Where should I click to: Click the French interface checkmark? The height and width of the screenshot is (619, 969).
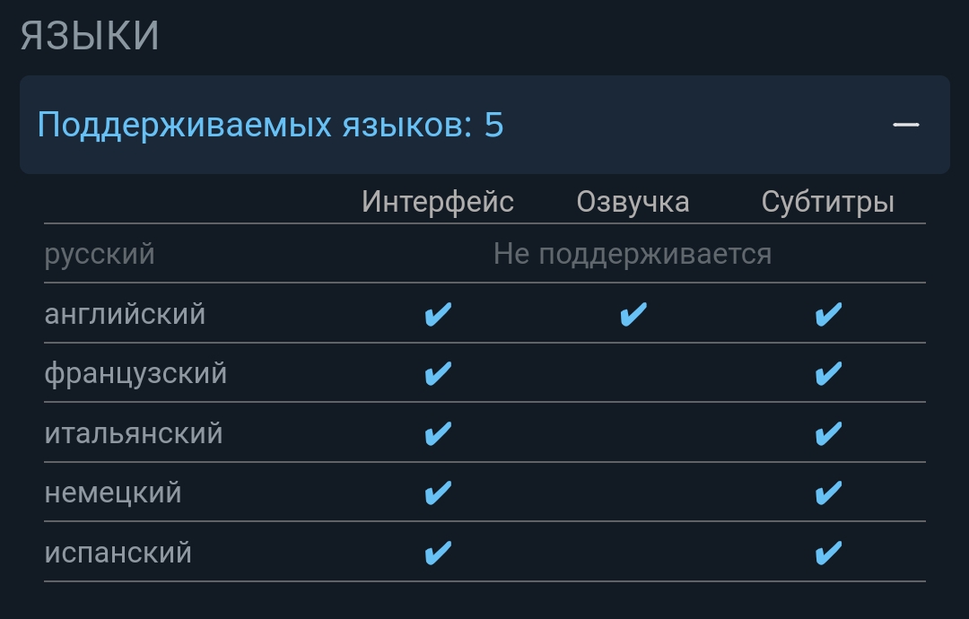tap(438, 373)
